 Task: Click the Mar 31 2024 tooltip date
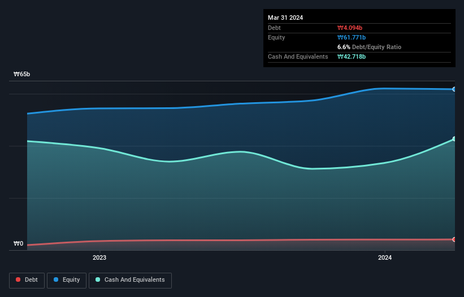tap(285, 18)
